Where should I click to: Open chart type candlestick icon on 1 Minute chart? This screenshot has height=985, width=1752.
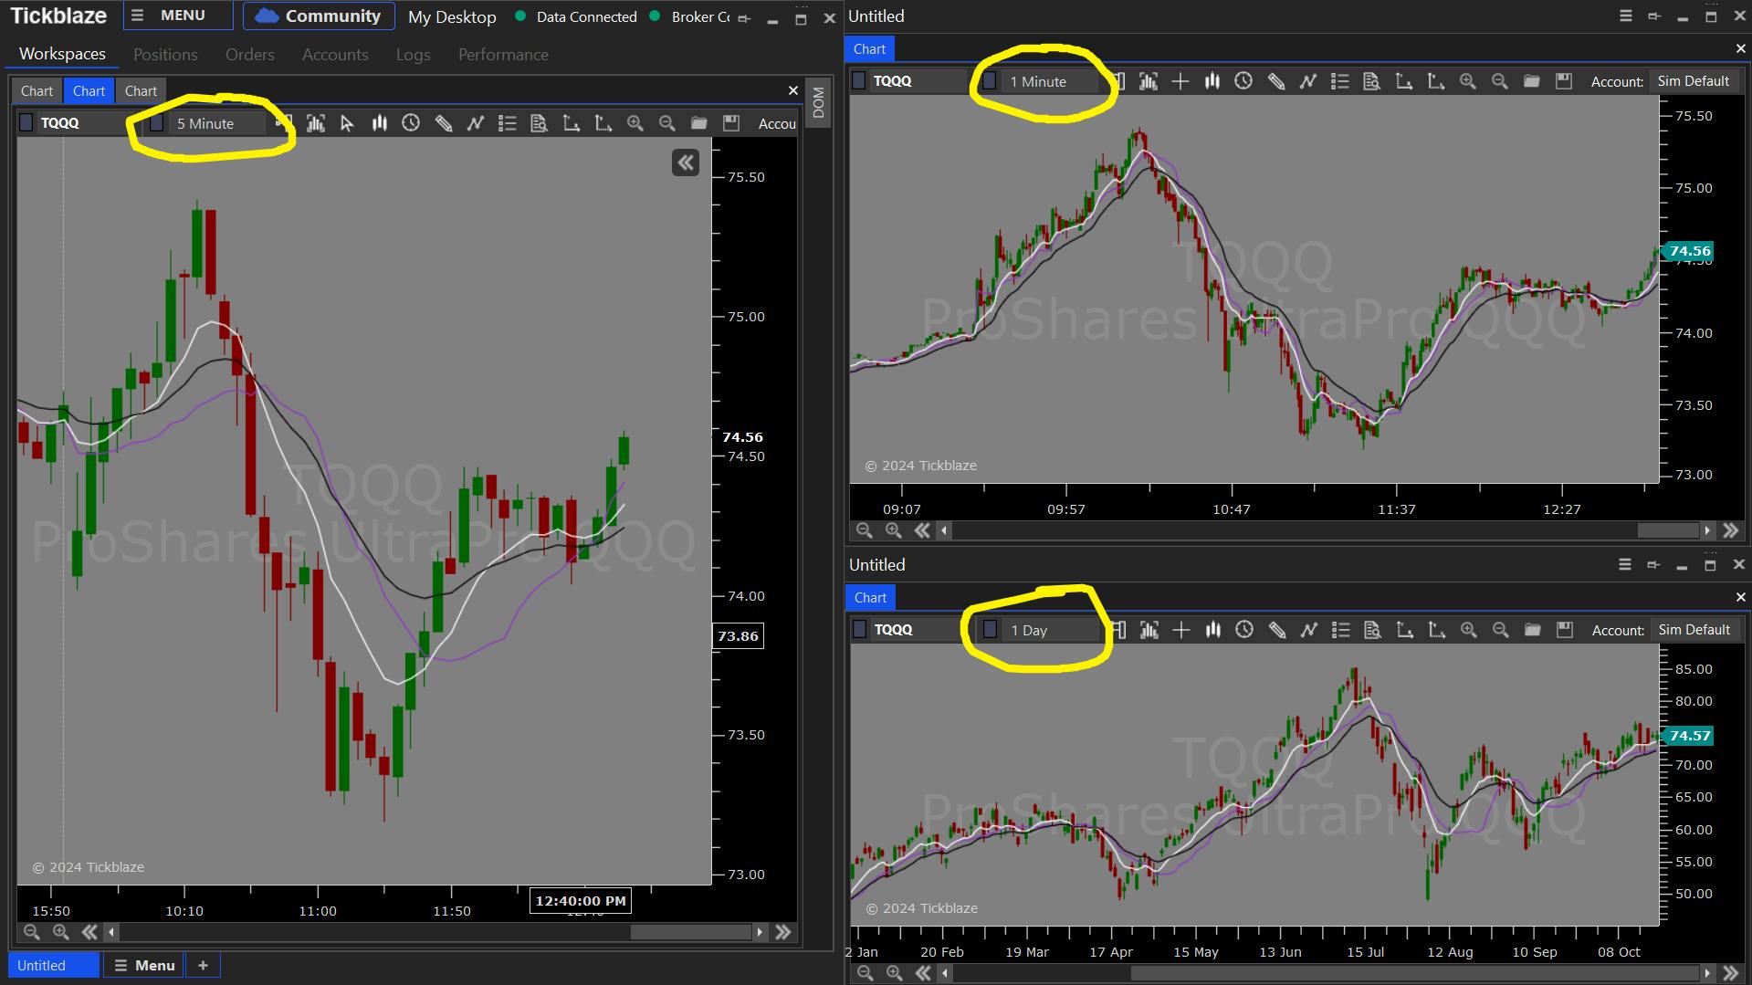click(x=1212, y=81)
